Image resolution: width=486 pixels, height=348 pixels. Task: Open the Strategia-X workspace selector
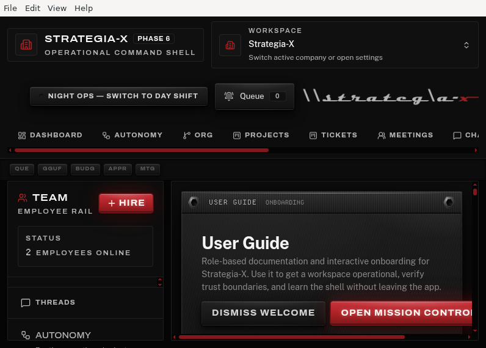point(345,45)
